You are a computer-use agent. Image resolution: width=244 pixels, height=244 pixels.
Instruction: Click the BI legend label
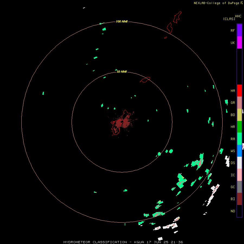pos(233,199)
